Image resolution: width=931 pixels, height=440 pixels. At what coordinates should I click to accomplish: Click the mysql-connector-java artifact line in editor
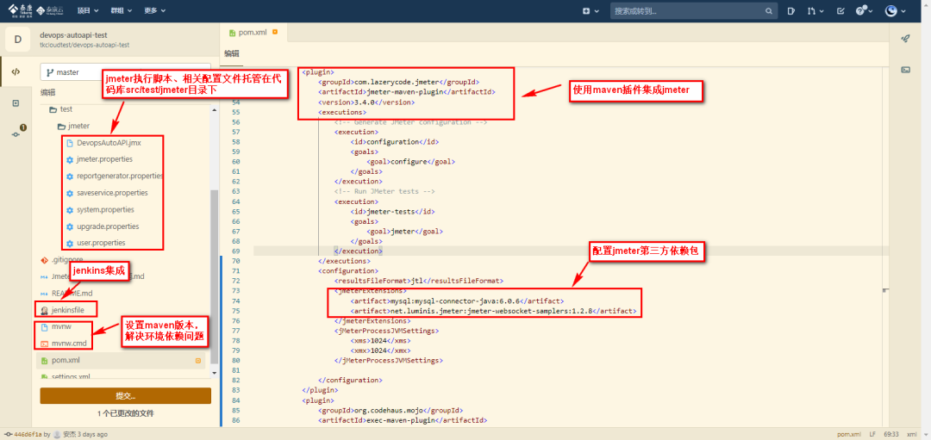click(x=457, y=301)
